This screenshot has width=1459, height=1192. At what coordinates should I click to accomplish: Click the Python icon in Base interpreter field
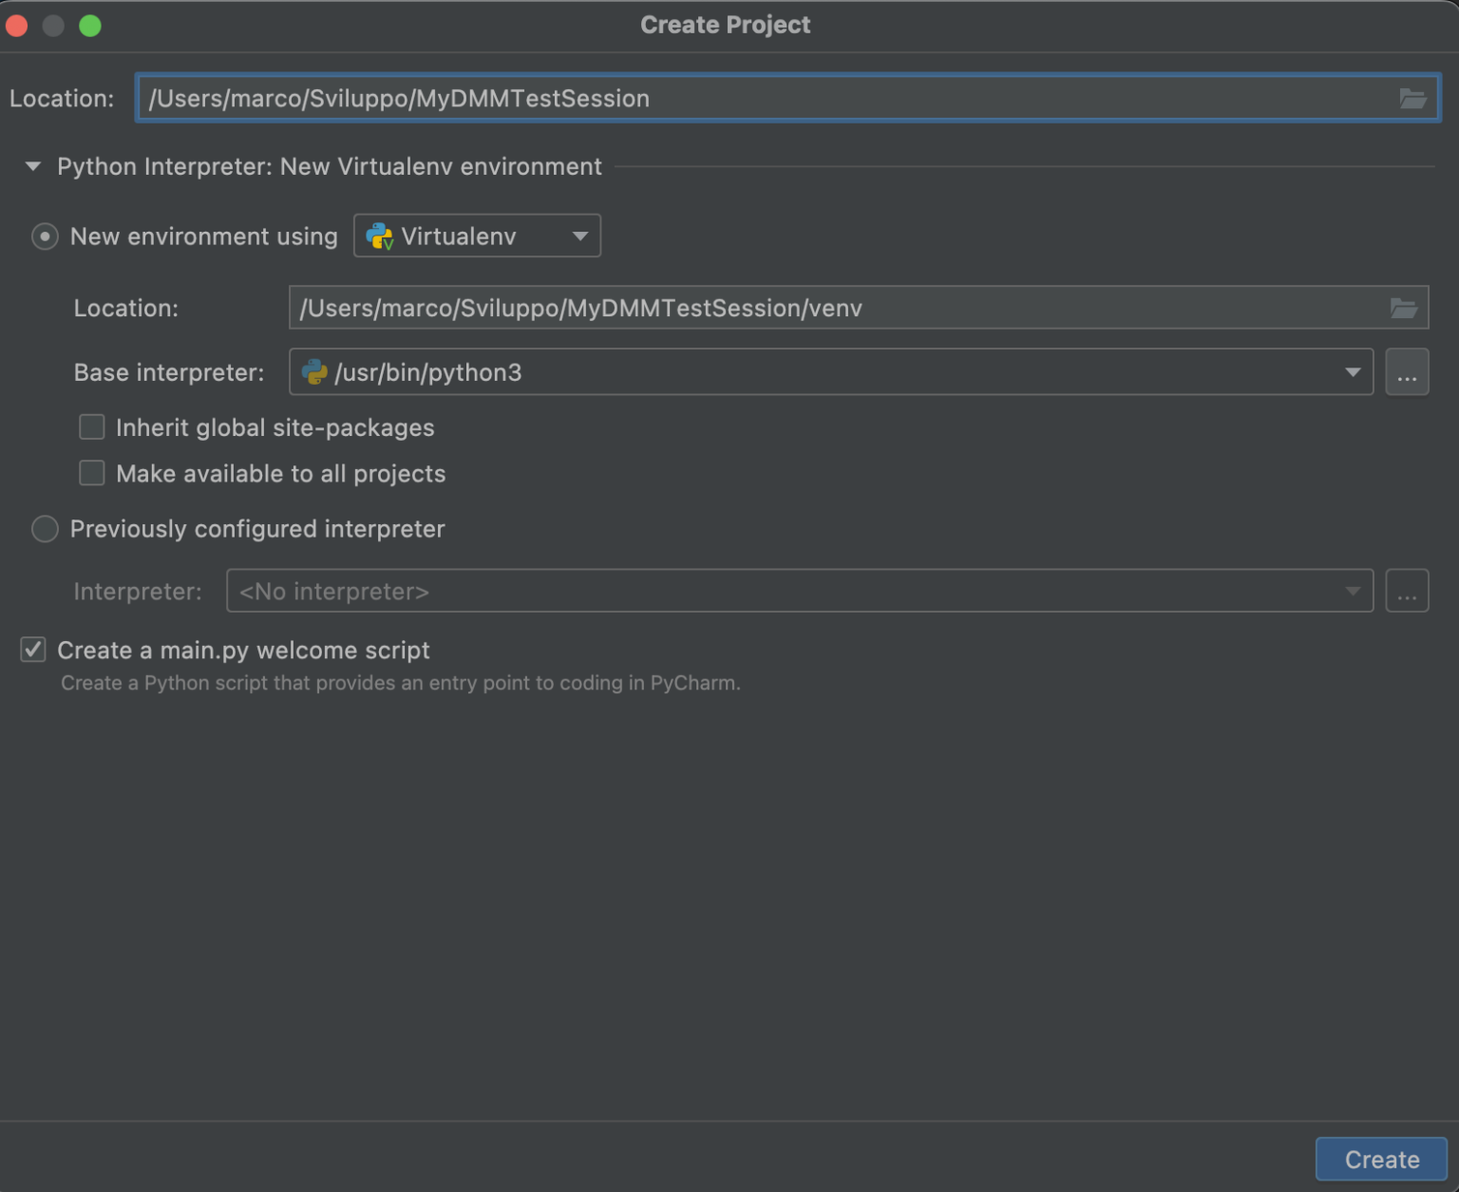tap(316, 371)
